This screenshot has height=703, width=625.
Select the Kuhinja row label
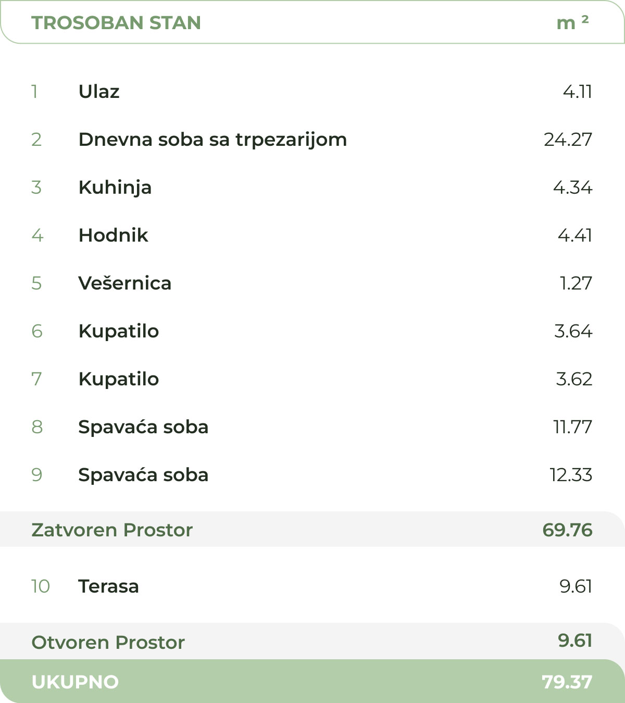[x=115, y=187]
